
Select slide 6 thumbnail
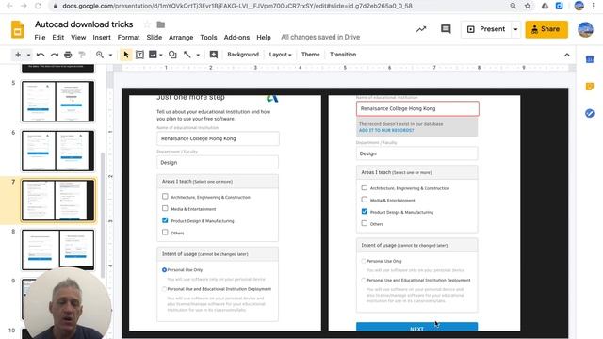tap(57, 151)
